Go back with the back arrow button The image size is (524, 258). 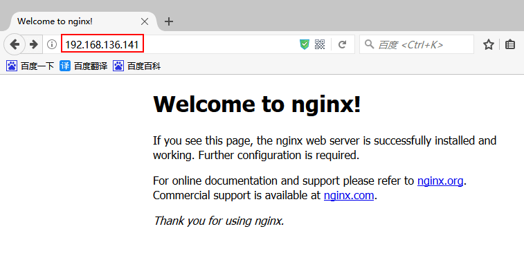[15, 44]
